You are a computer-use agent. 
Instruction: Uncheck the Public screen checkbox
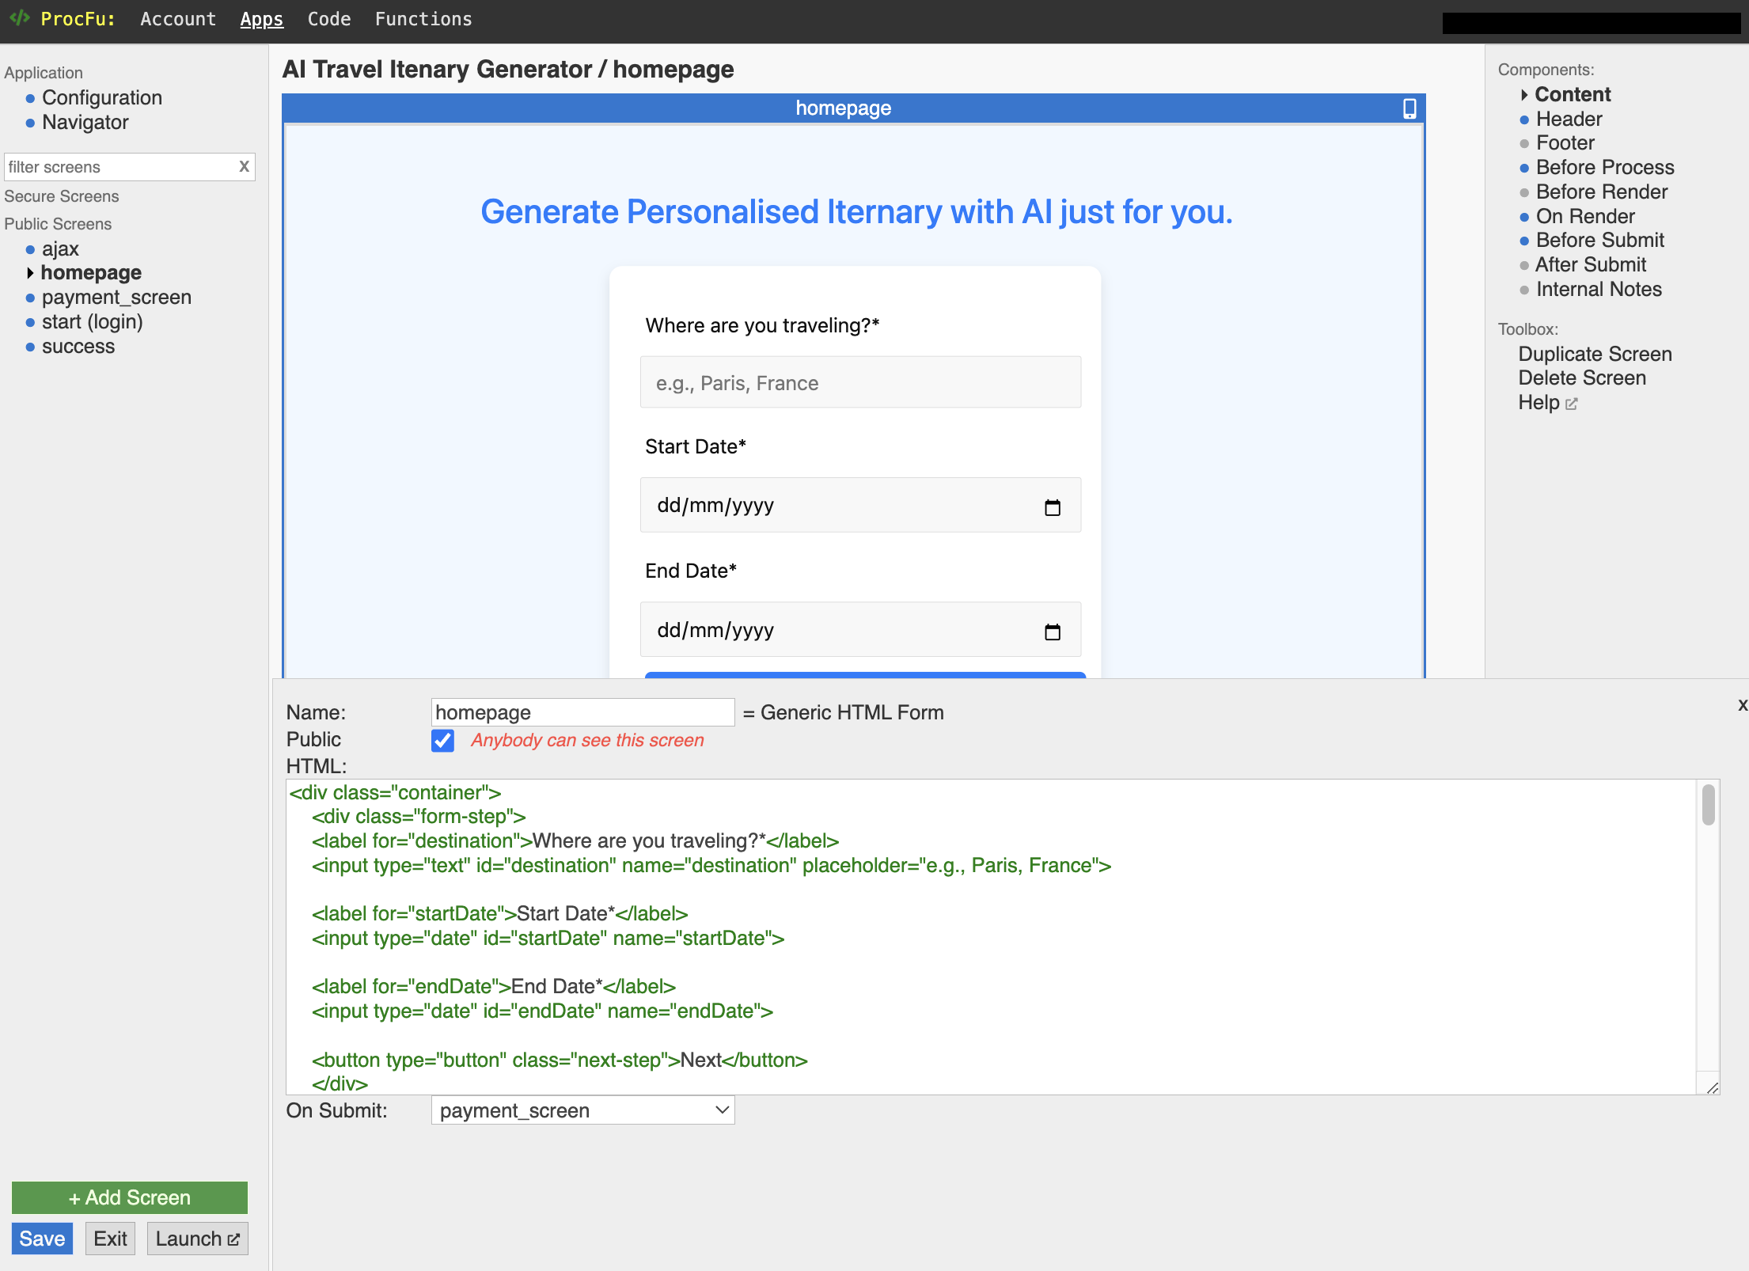[442, 740]
